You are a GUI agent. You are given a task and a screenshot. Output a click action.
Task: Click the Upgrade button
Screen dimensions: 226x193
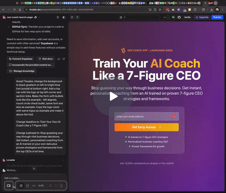click(x=202, y=17)
